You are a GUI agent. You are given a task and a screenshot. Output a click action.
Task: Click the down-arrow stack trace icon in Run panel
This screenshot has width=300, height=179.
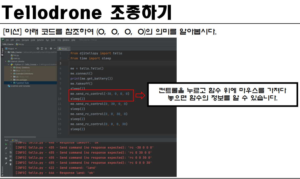pyautogui.click(x=11, y=148)
